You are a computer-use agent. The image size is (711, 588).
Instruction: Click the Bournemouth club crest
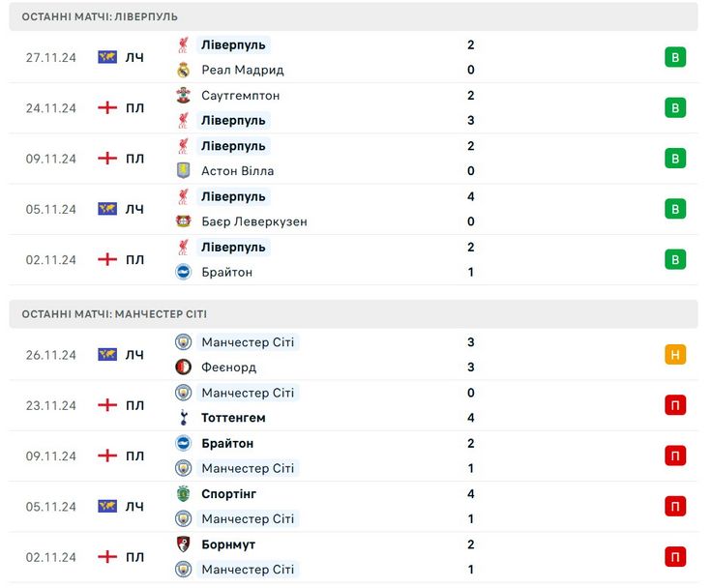point(183,544)
